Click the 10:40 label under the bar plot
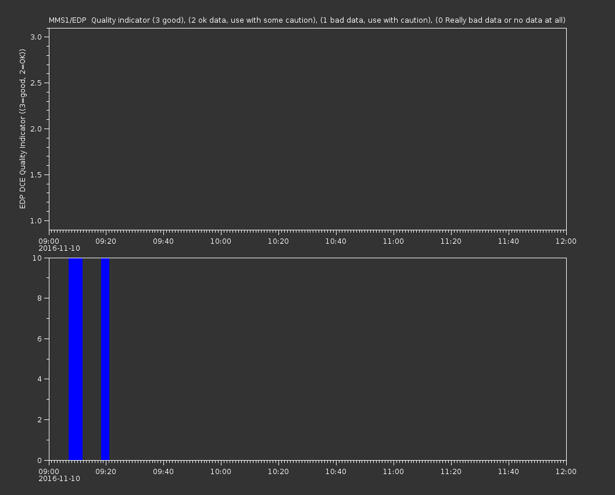 tap(336, 471)
